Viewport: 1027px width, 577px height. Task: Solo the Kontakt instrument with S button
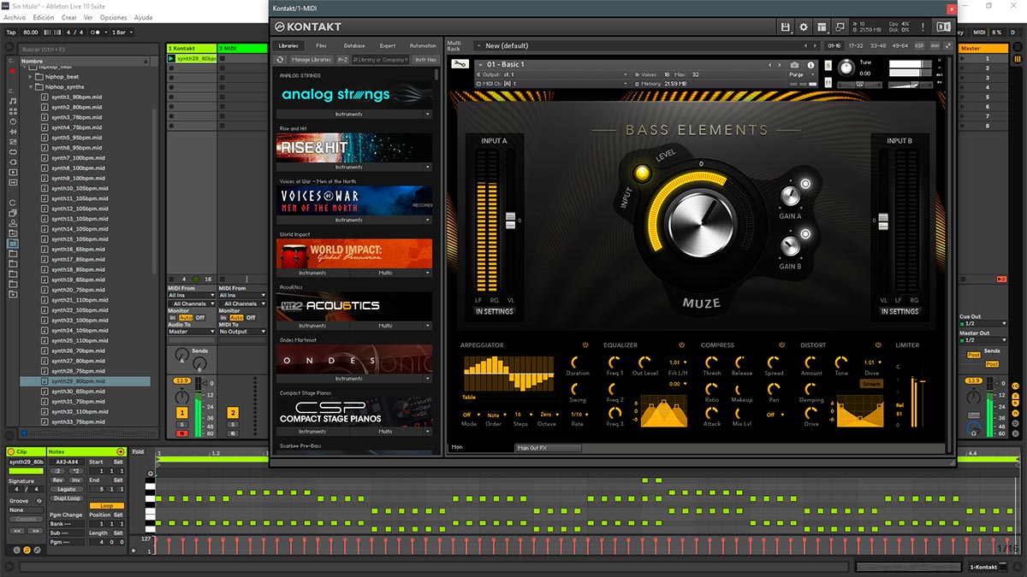click(x=828, y=65)
